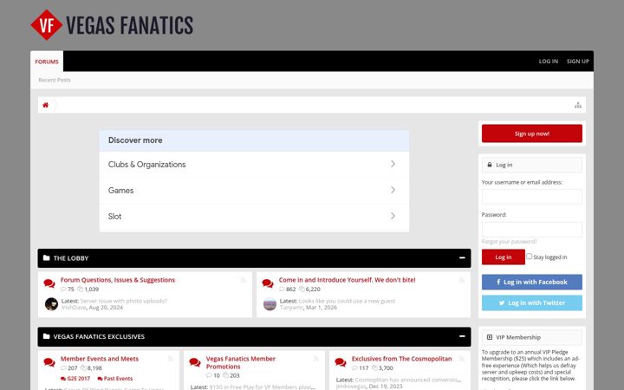Open the RSS feed icon for Forum Questions
The image size is (624, 390).
point(244,280)
